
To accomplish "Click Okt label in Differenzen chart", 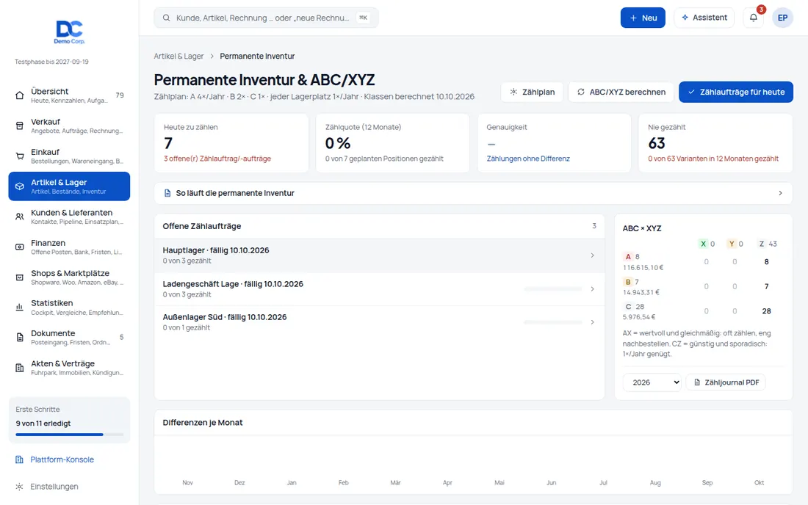I will (x=759, y=483).
